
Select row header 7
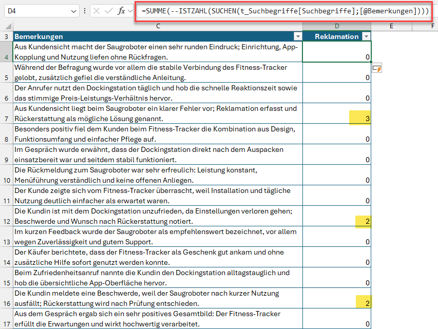[7, 113]
